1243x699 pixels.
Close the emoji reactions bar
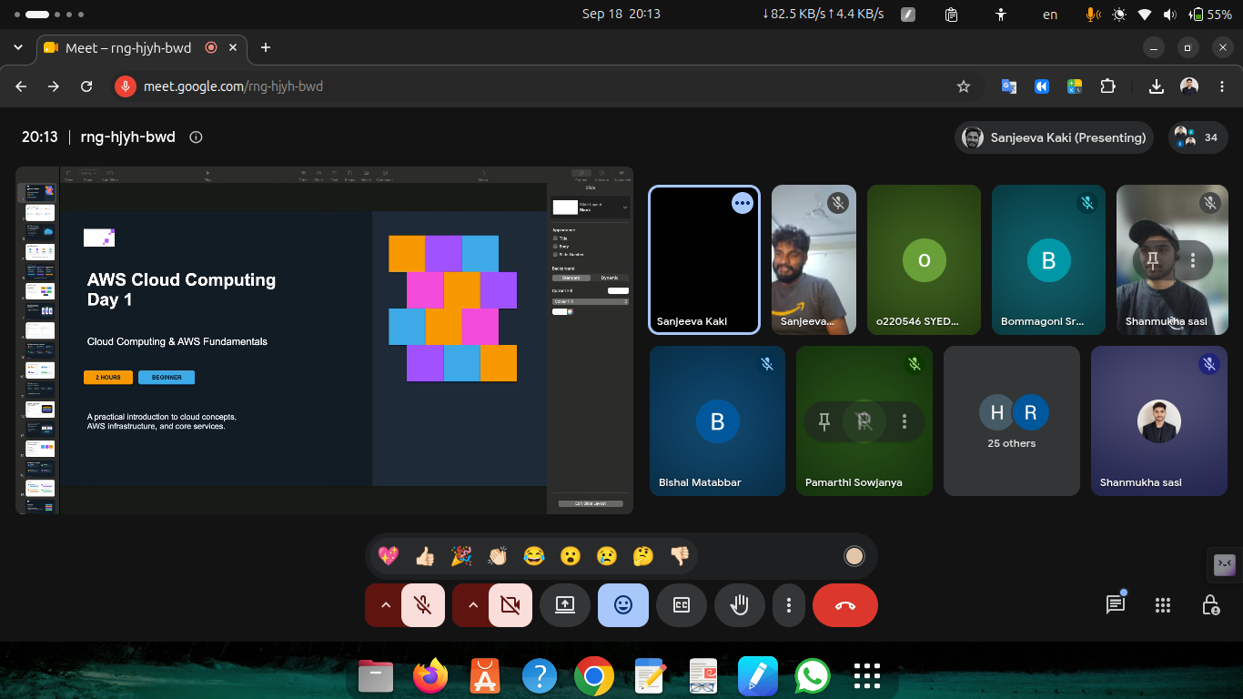623,605
